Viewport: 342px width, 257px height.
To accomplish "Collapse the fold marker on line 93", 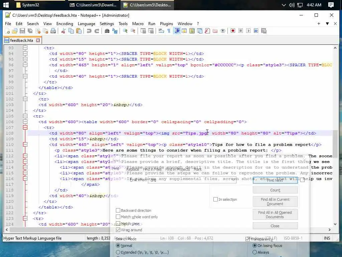I will tap(25, 48).
